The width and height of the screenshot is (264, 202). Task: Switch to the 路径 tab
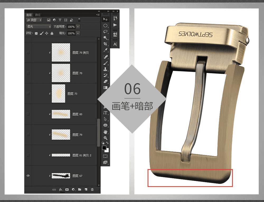37,15
